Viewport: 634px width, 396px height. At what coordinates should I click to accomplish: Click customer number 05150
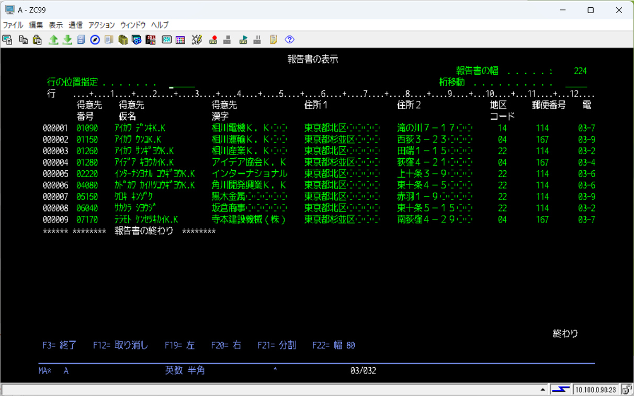point(87,197)
